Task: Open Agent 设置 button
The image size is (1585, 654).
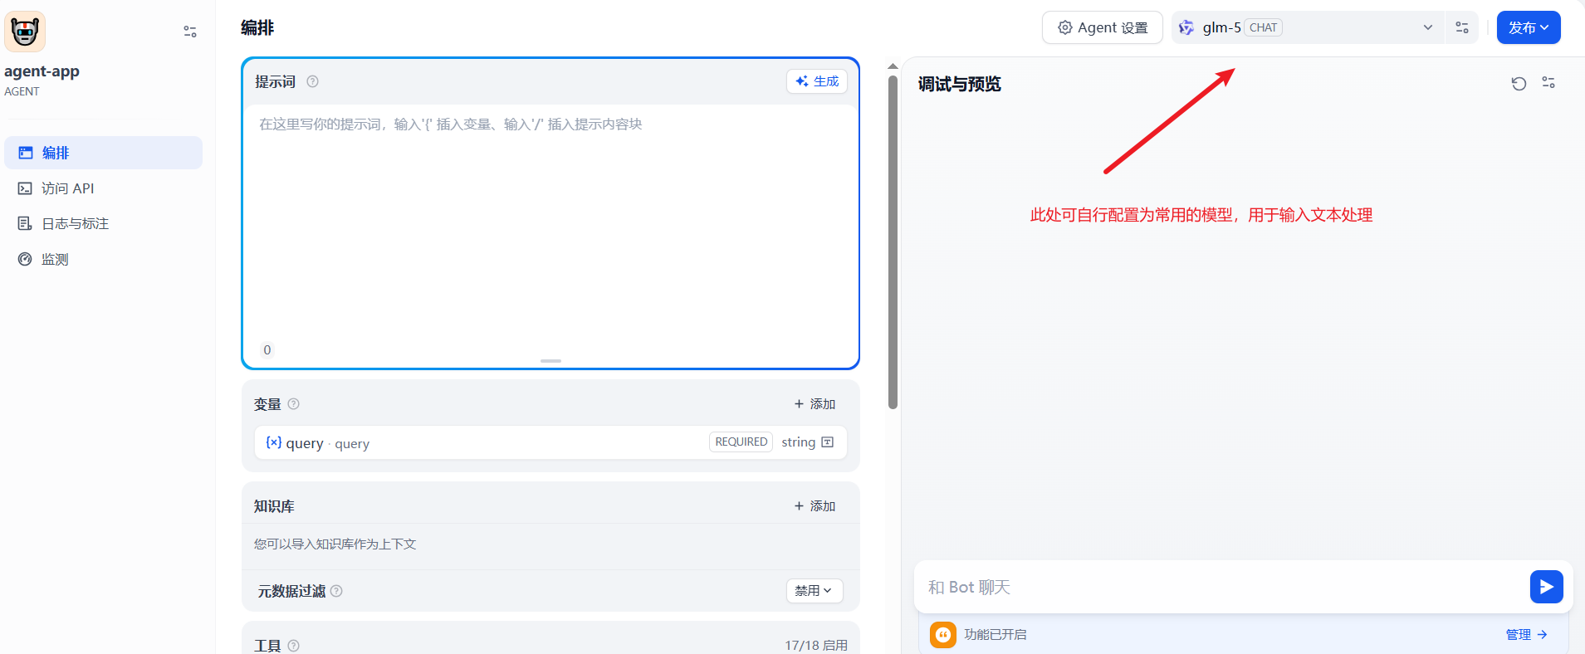Action: point(1103,27)
